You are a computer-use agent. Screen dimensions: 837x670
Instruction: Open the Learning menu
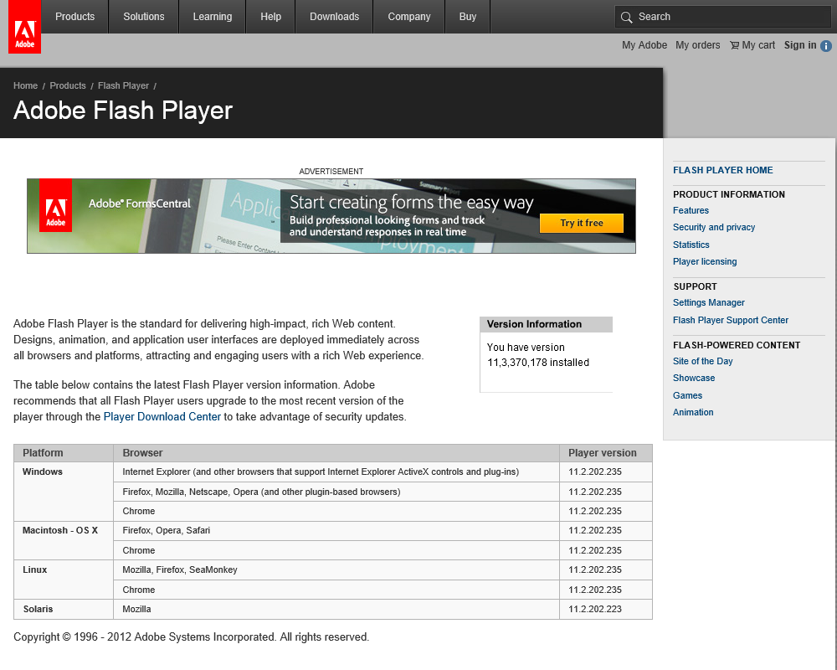click(213, 17)
